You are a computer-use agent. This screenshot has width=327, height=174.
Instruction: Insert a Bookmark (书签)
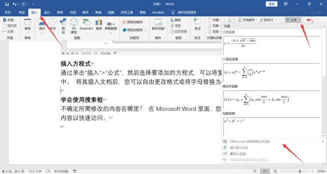tap(175, 26)
